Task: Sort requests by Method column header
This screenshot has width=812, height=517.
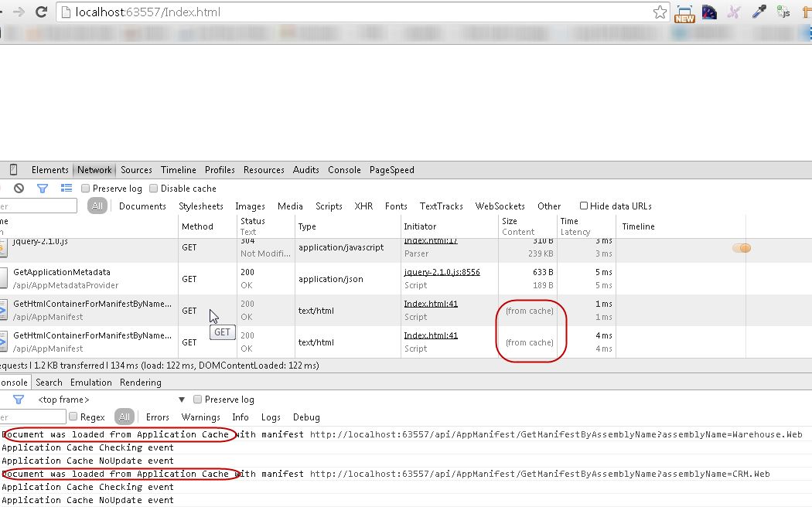Action: coord(208,226)
